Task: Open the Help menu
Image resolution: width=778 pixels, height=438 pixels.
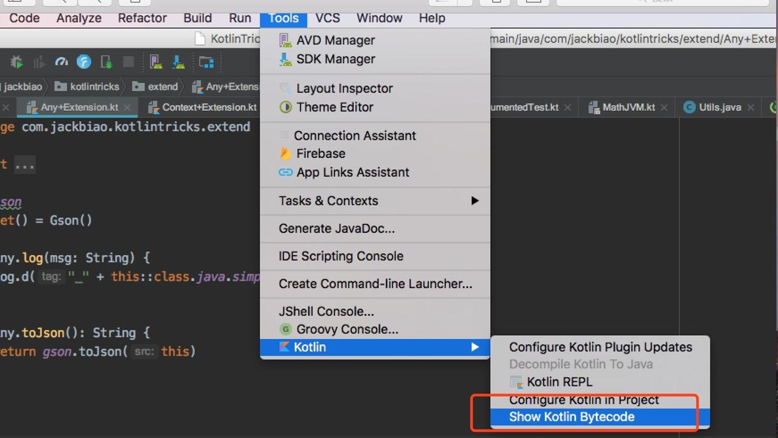Action: (432, 18)
